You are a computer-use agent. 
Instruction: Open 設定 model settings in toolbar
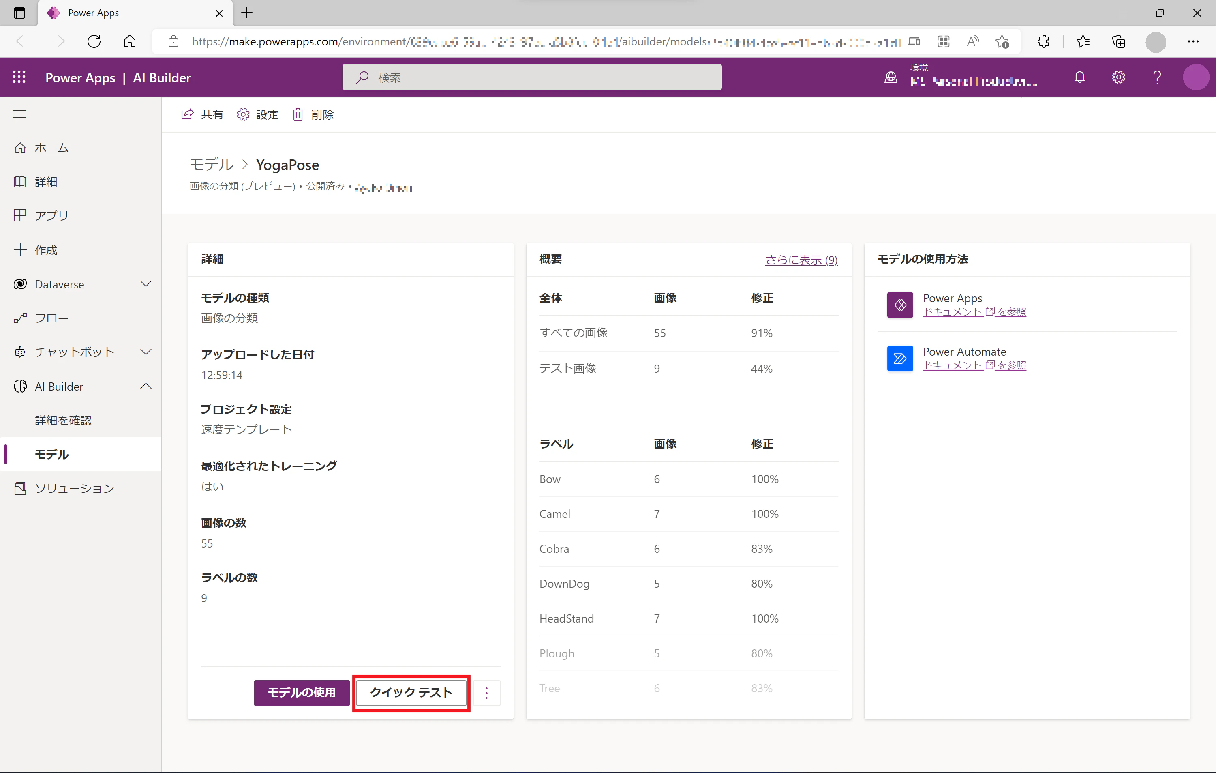pos(257,115)
